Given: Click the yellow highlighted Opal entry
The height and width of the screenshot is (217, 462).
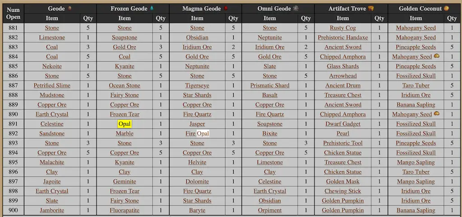Looking at the screenshot, I should pyautogui.click(x=125, y=124).
